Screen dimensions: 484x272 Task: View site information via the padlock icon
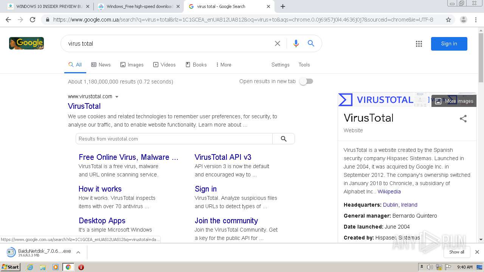coord(47,20)
